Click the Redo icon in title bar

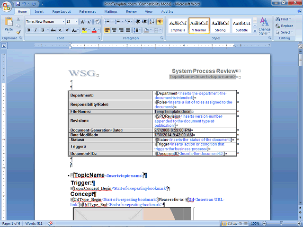pyautogui.click(x=34, y=4)
